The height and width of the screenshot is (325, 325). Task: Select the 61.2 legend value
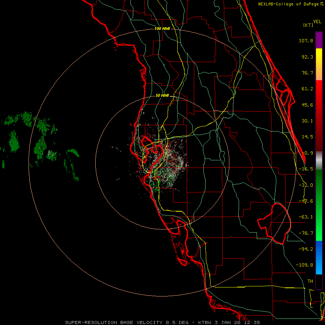(307, 89)
